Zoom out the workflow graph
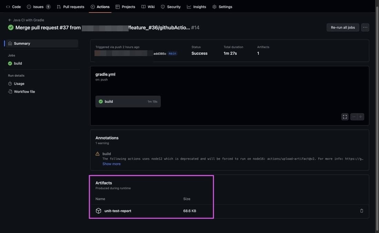Viewport: 379px width, 233px height. point(354,117)
